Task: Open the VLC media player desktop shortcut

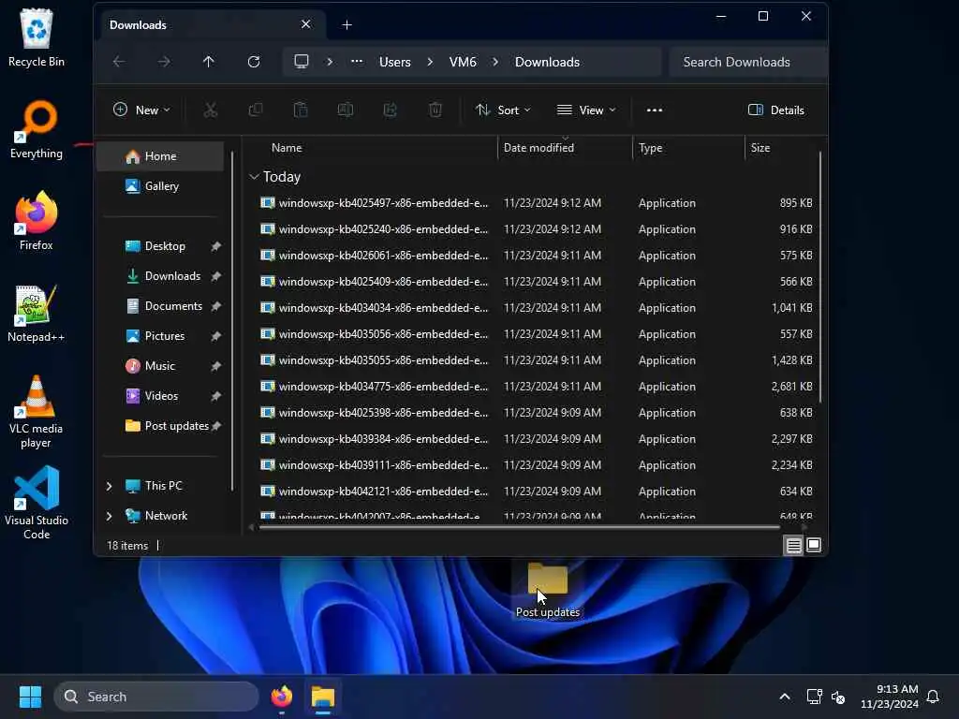Action: (x=37, y=412)
